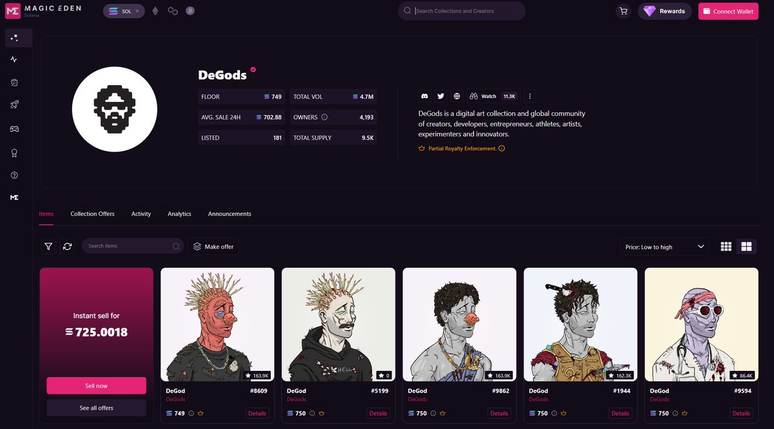Viewport: 774px width, 429px height.
Task: Open DeGod #9594 image
Action: pyautogui.click(x=702, y=324)
